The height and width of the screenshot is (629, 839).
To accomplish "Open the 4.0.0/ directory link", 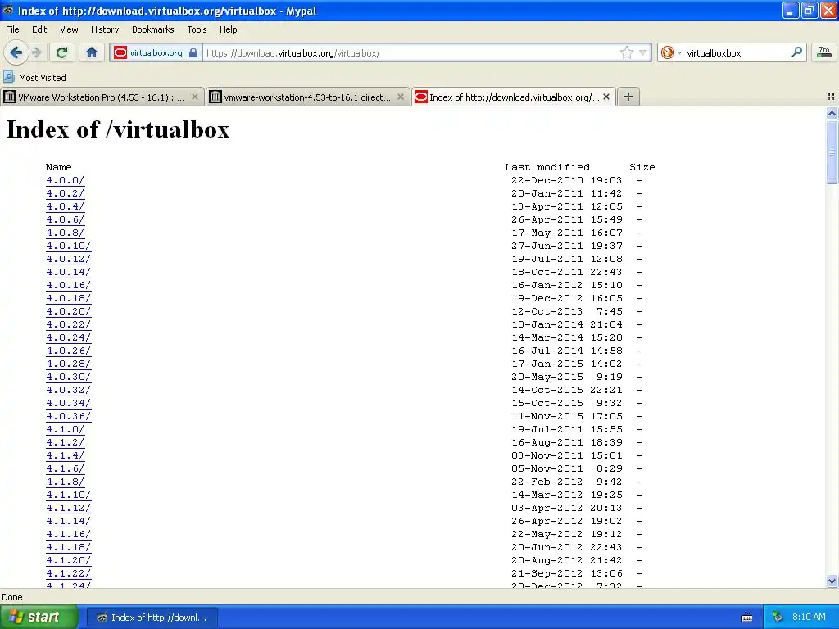I will [65, 180].
